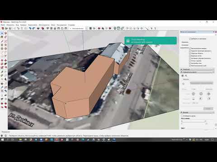Open the 'Инструменты' menu
Image resolution: width=217 pixels, height=162 pixels.
coord(44,25)
